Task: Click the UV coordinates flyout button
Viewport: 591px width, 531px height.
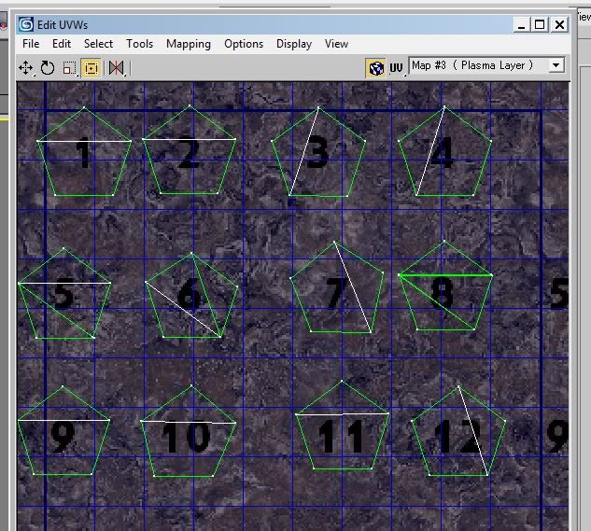Action: click(396, 68)
